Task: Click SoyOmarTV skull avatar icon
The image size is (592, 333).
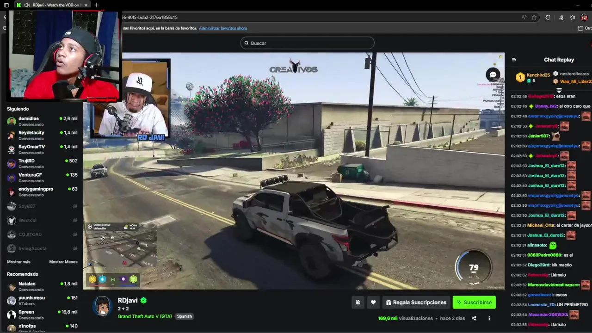Action: point(11,149)
